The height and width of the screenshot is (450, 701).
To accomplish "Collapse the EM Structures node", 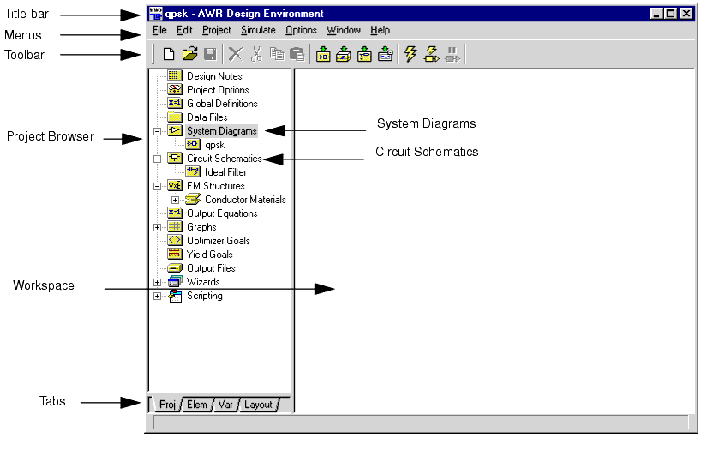I will click(157, 186).
